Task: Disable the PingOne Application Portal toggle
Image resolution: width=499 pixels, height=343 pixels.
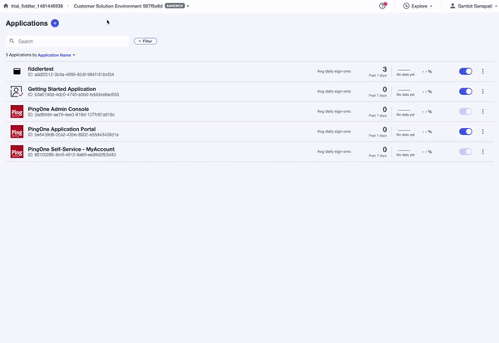Action: click(x=466, y=132)
